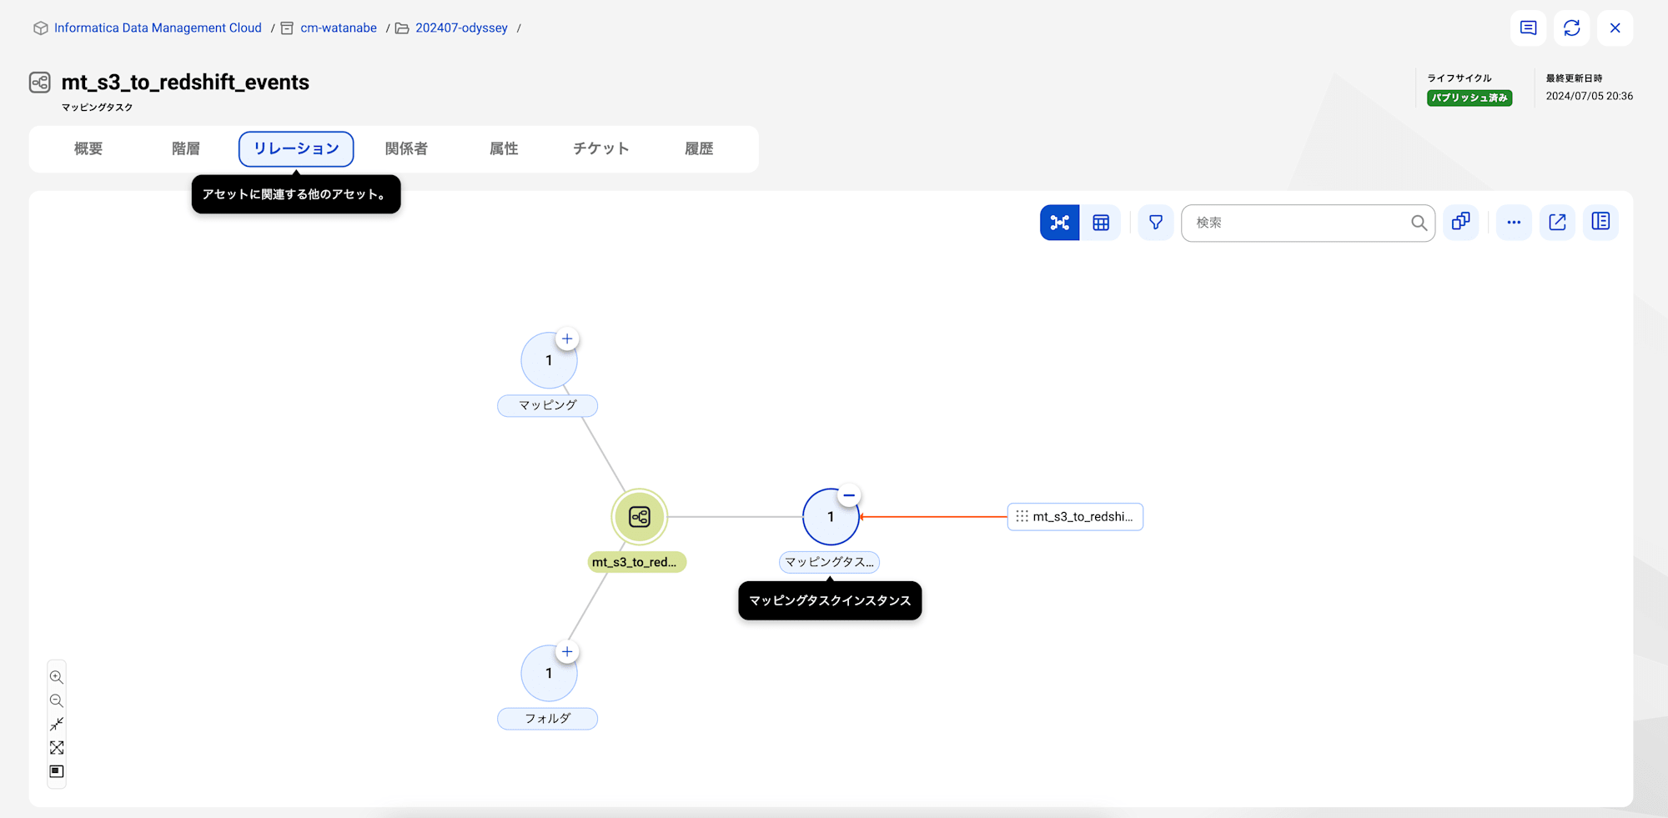
Task: Collapse the マッピングタス... node minus button
Action: [x=849, y=495]
